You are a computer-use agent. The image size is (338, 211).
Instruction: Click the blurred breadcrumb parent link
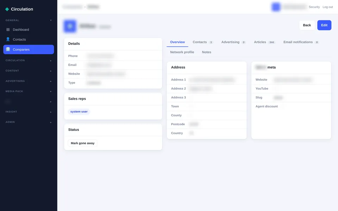tap(73, 7)
